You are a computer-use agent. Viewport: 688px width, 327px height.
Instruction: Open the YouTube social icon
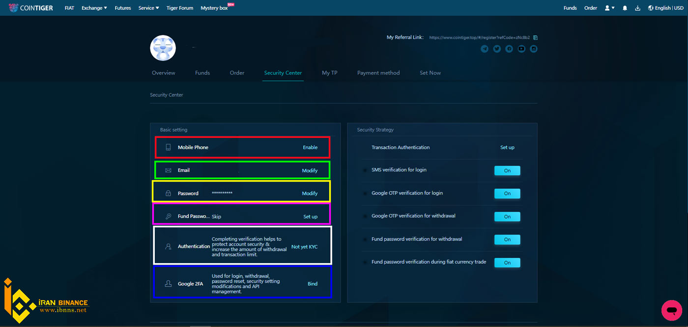pyautogui.click(x=521, y=49)
